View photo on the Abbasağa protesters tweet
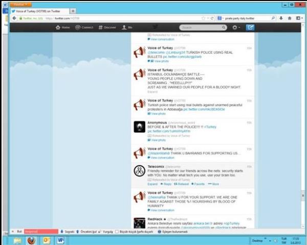This screenshot has height=245, width=307. (159, 114)
